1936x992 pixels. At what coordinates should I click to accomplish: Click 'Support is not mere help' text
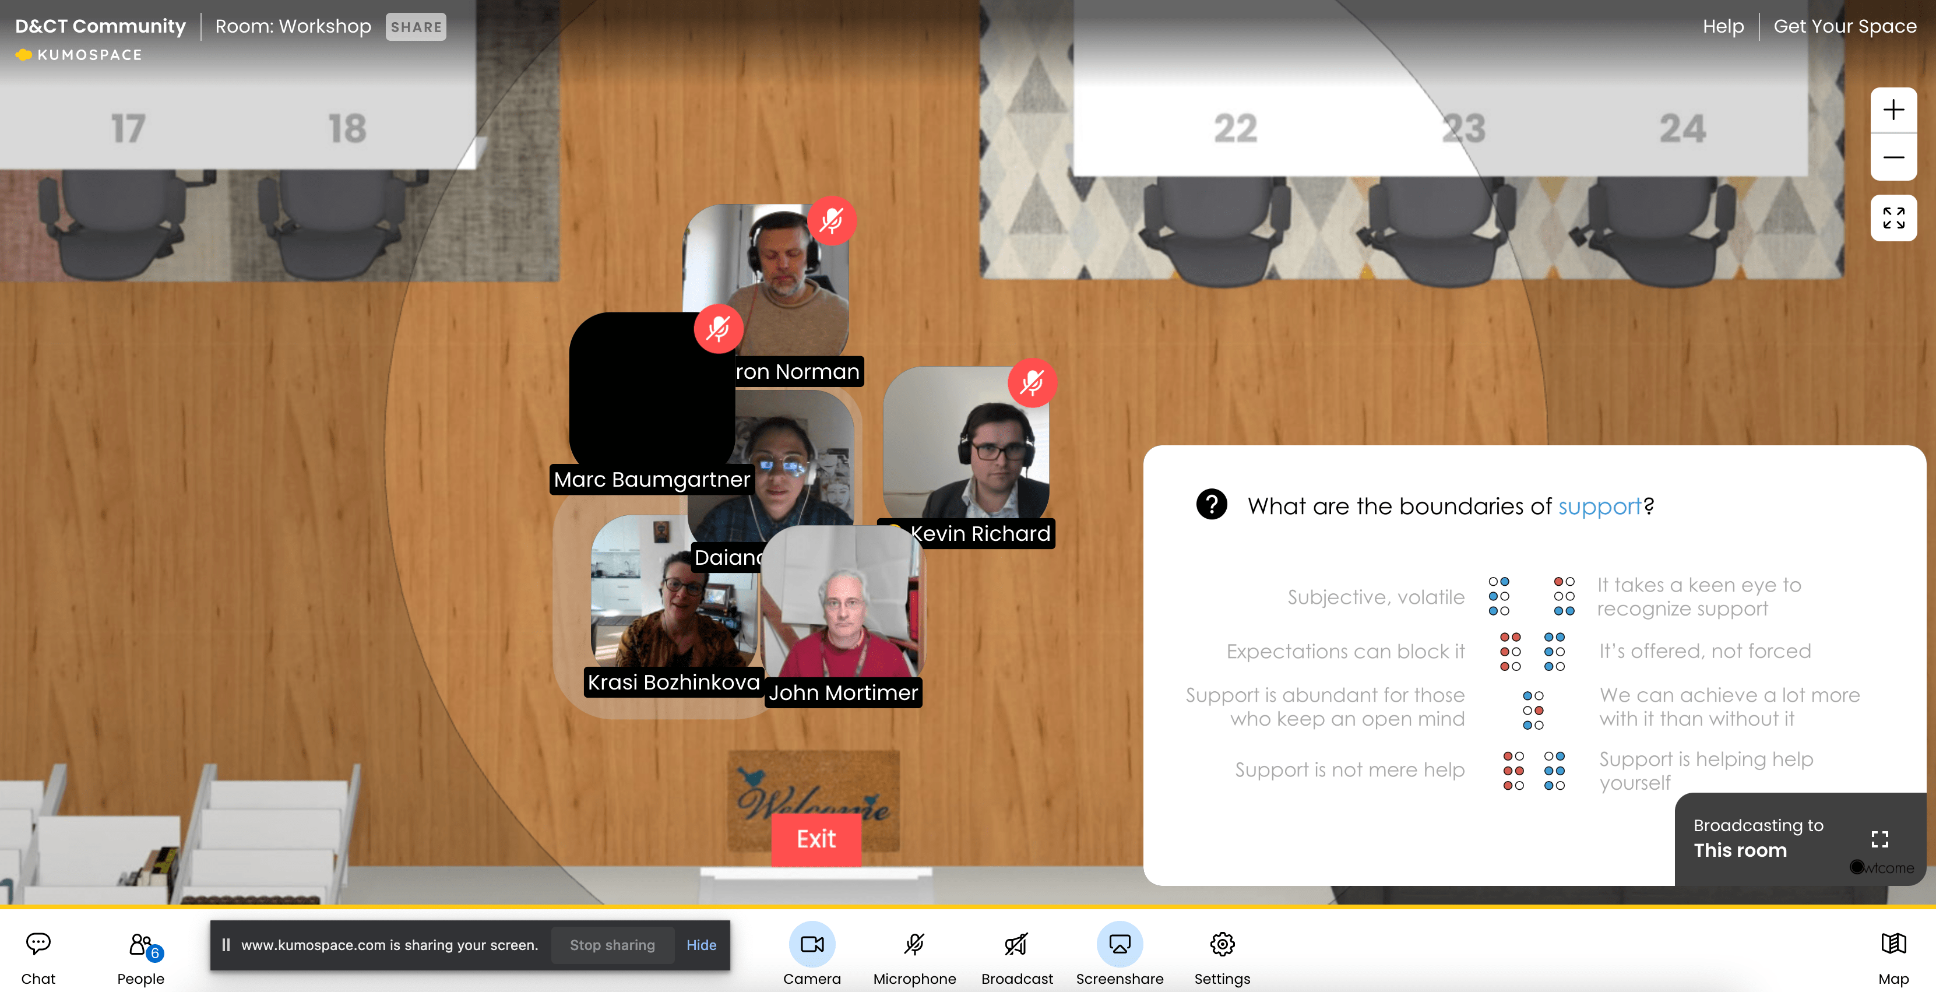coord(1350,769)
